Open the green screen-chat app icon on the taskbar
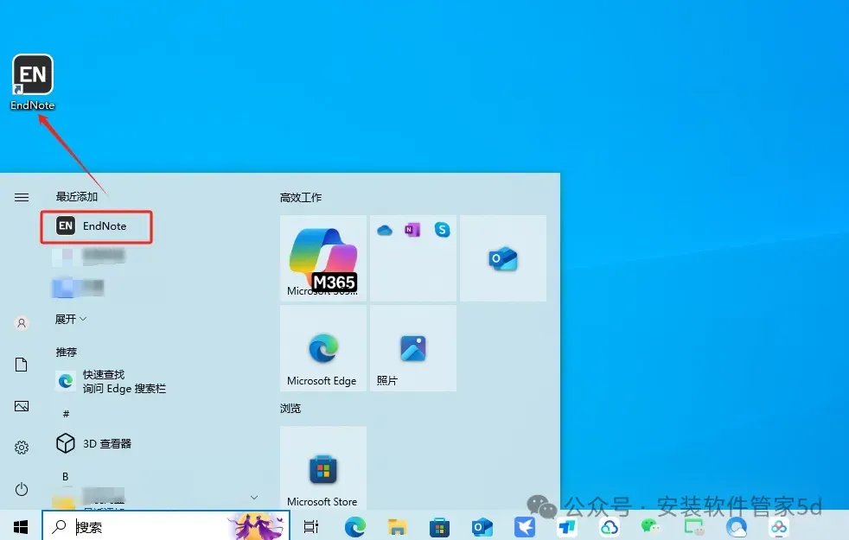 (693, 527)
